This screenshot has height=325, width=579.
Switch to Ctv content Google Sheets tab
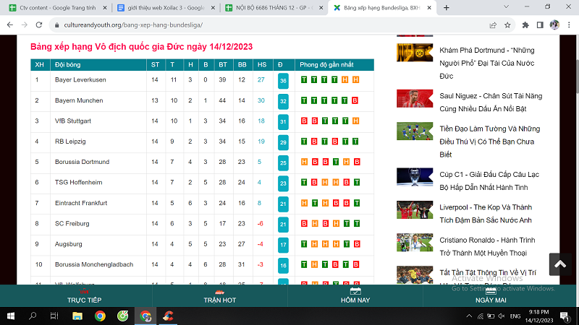[x=58, y=7]
